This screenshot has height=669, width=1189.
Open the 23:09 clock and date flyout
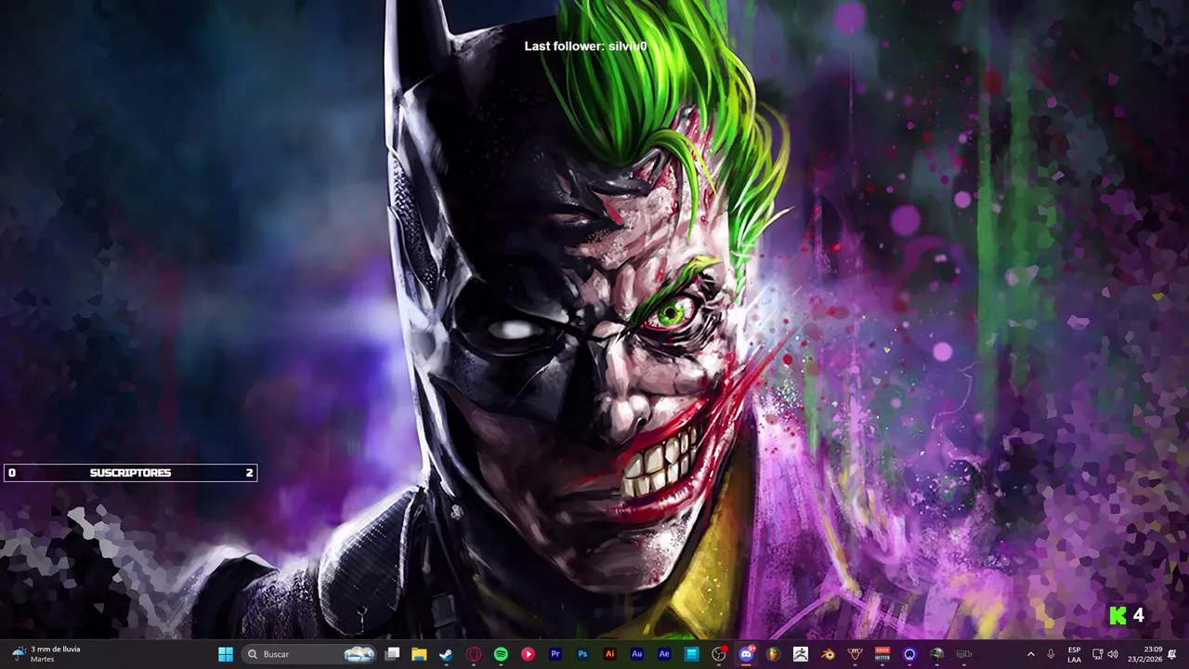(1145, 654)
